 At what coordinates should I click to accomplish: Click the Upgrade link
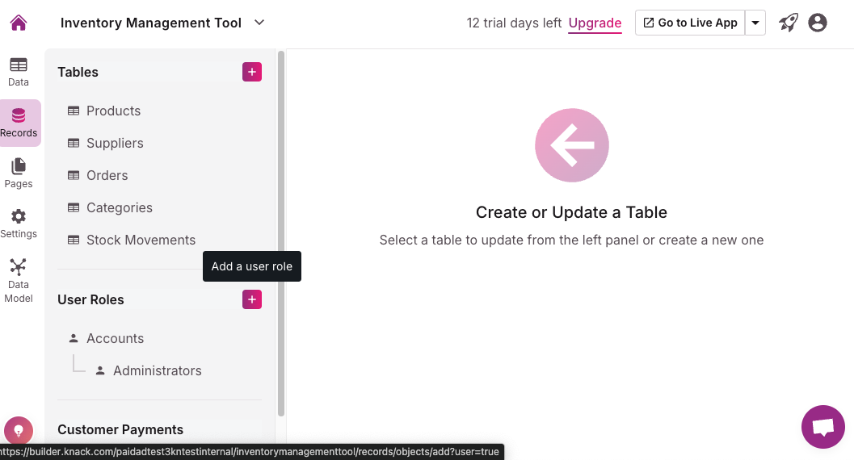(595, 23)
